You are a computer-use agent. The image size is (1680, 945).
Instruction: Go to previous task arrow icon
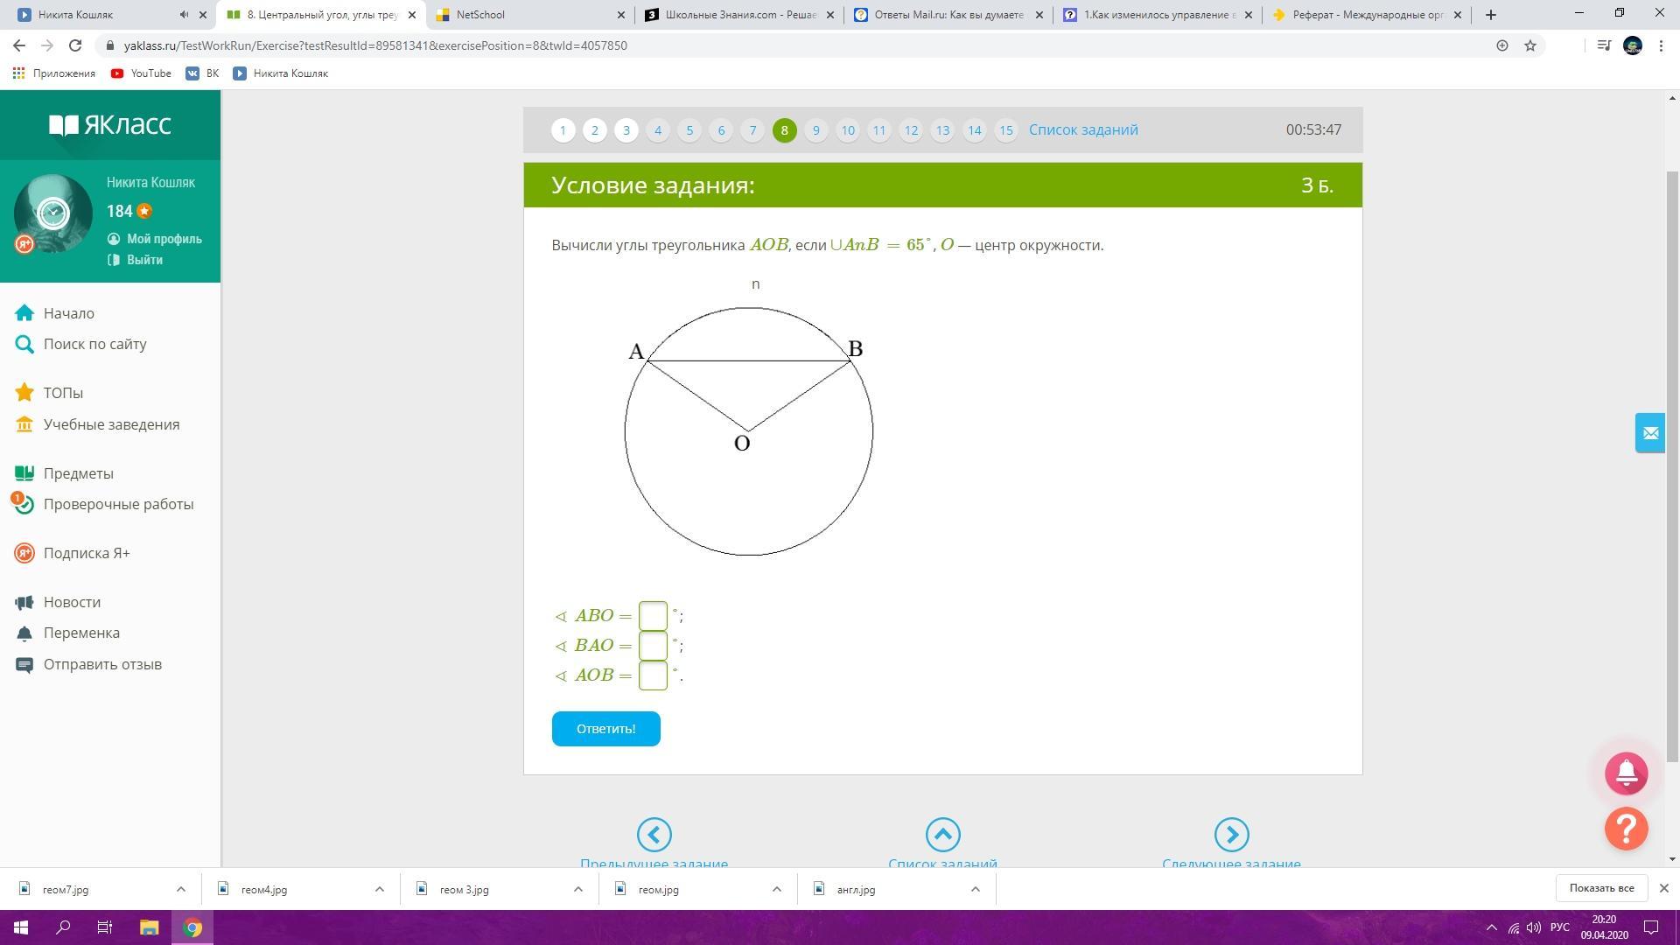click(654, 835)
